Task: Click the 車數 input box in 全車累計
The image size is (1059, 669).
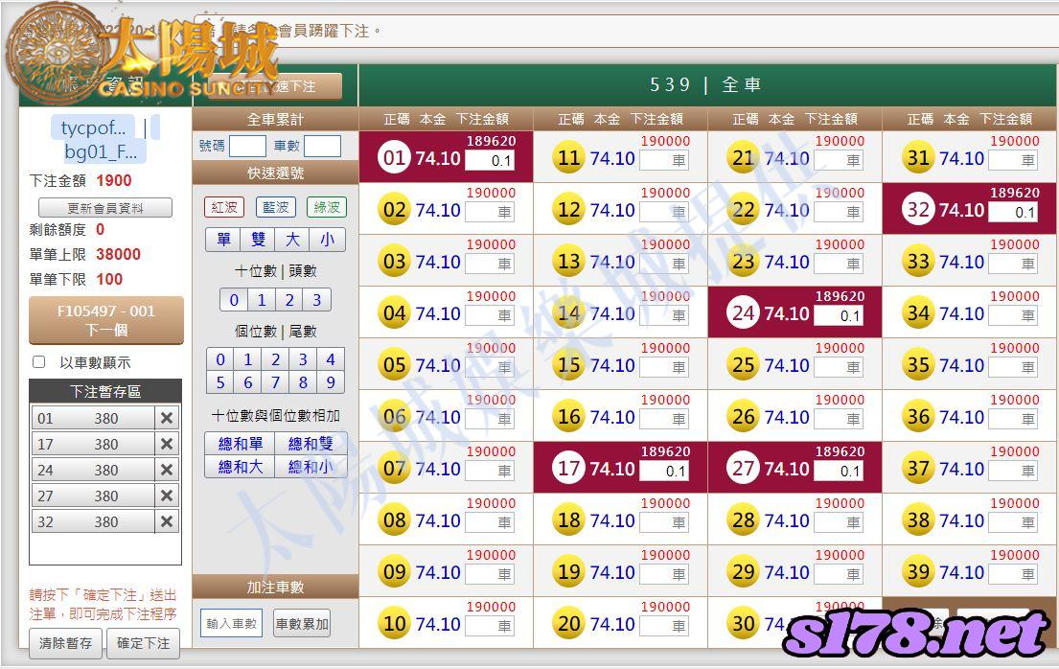Action: (322, 146)
